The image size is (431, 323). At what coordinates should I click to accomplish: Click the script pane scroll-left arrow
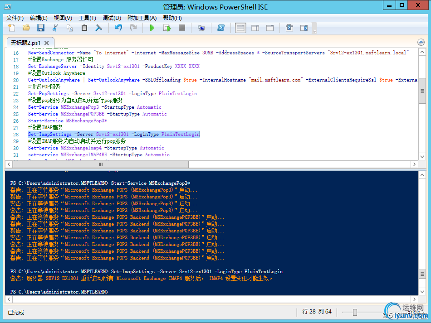(x=9, y=164)
